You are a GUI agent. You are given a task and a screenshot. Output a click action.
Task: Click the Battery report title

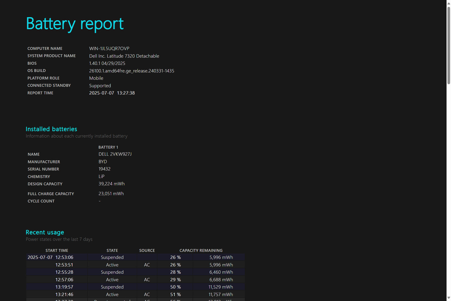[x=75, y=24]
